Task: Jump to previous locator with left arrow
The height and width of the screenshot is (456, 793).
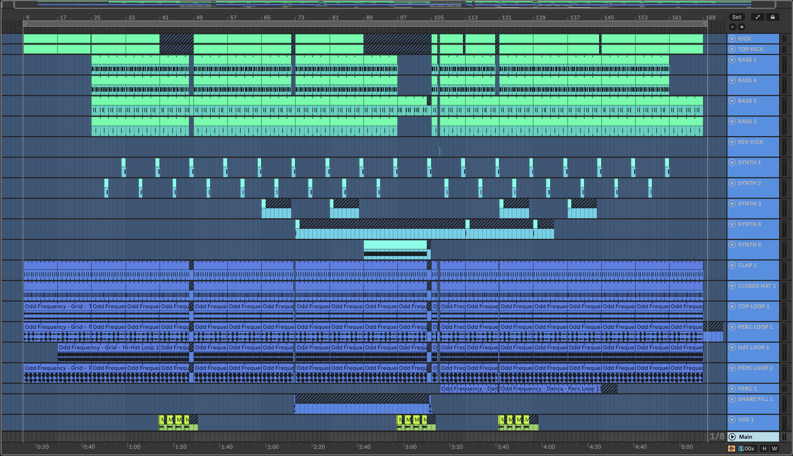Action: 732,27
